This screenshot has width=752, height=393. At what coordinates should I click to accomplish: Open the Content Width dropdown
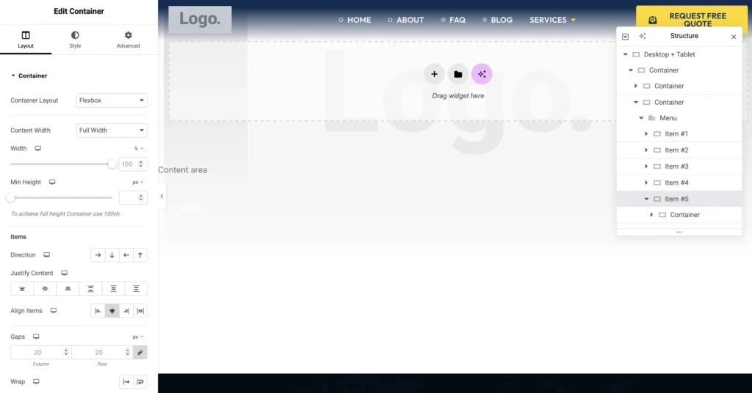coord(112,131)
